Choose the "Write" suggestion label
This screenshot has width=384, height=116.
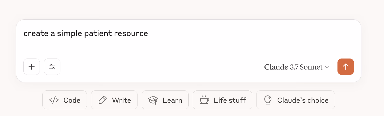(x=121, y=100)
